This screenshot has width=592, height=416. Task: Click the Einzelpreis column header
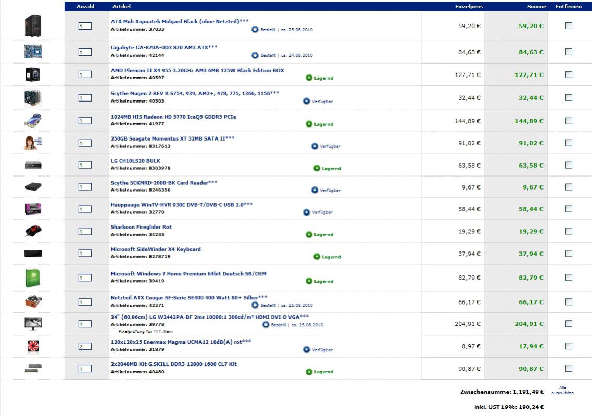469,6
